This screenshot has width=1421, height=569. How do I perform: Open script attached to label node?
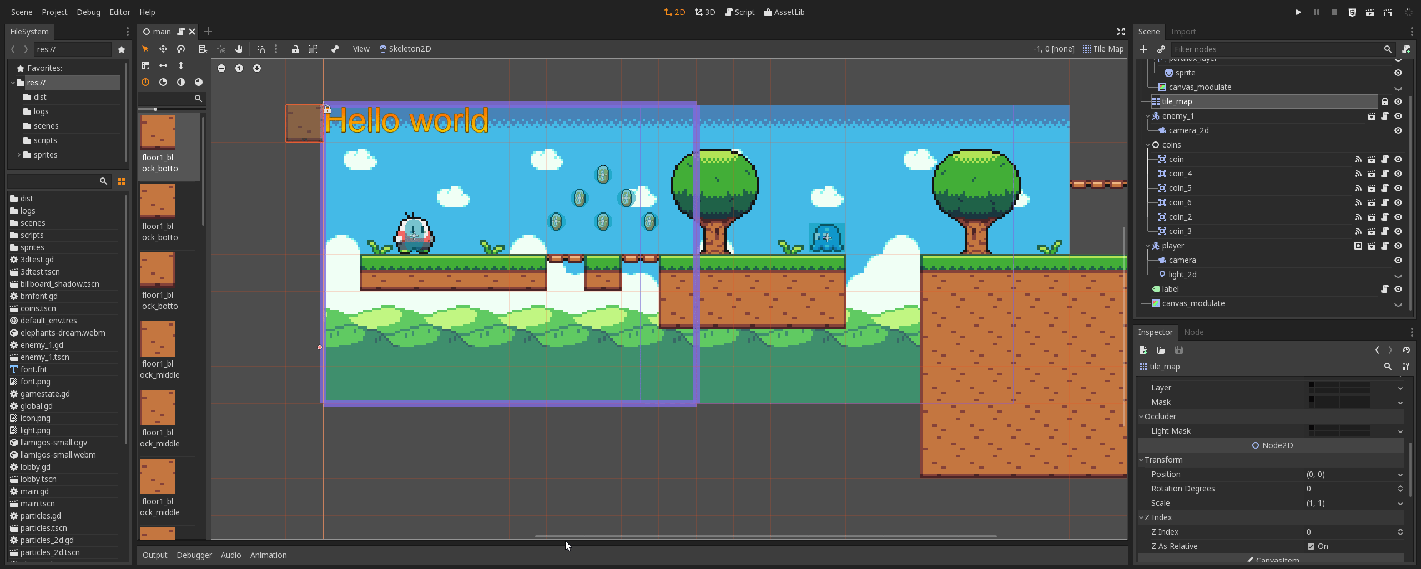point(1385,289)
